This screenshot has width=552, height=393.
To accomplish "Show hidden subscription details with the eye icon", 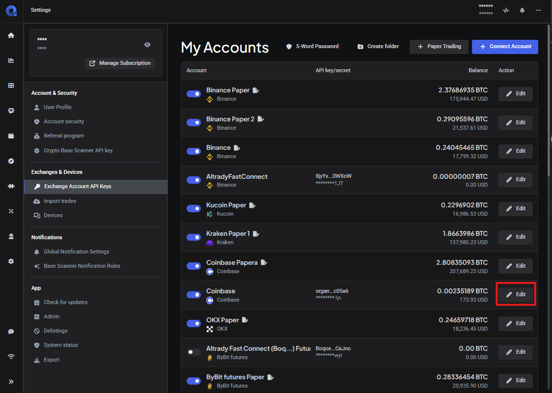I will pos(147,45).
